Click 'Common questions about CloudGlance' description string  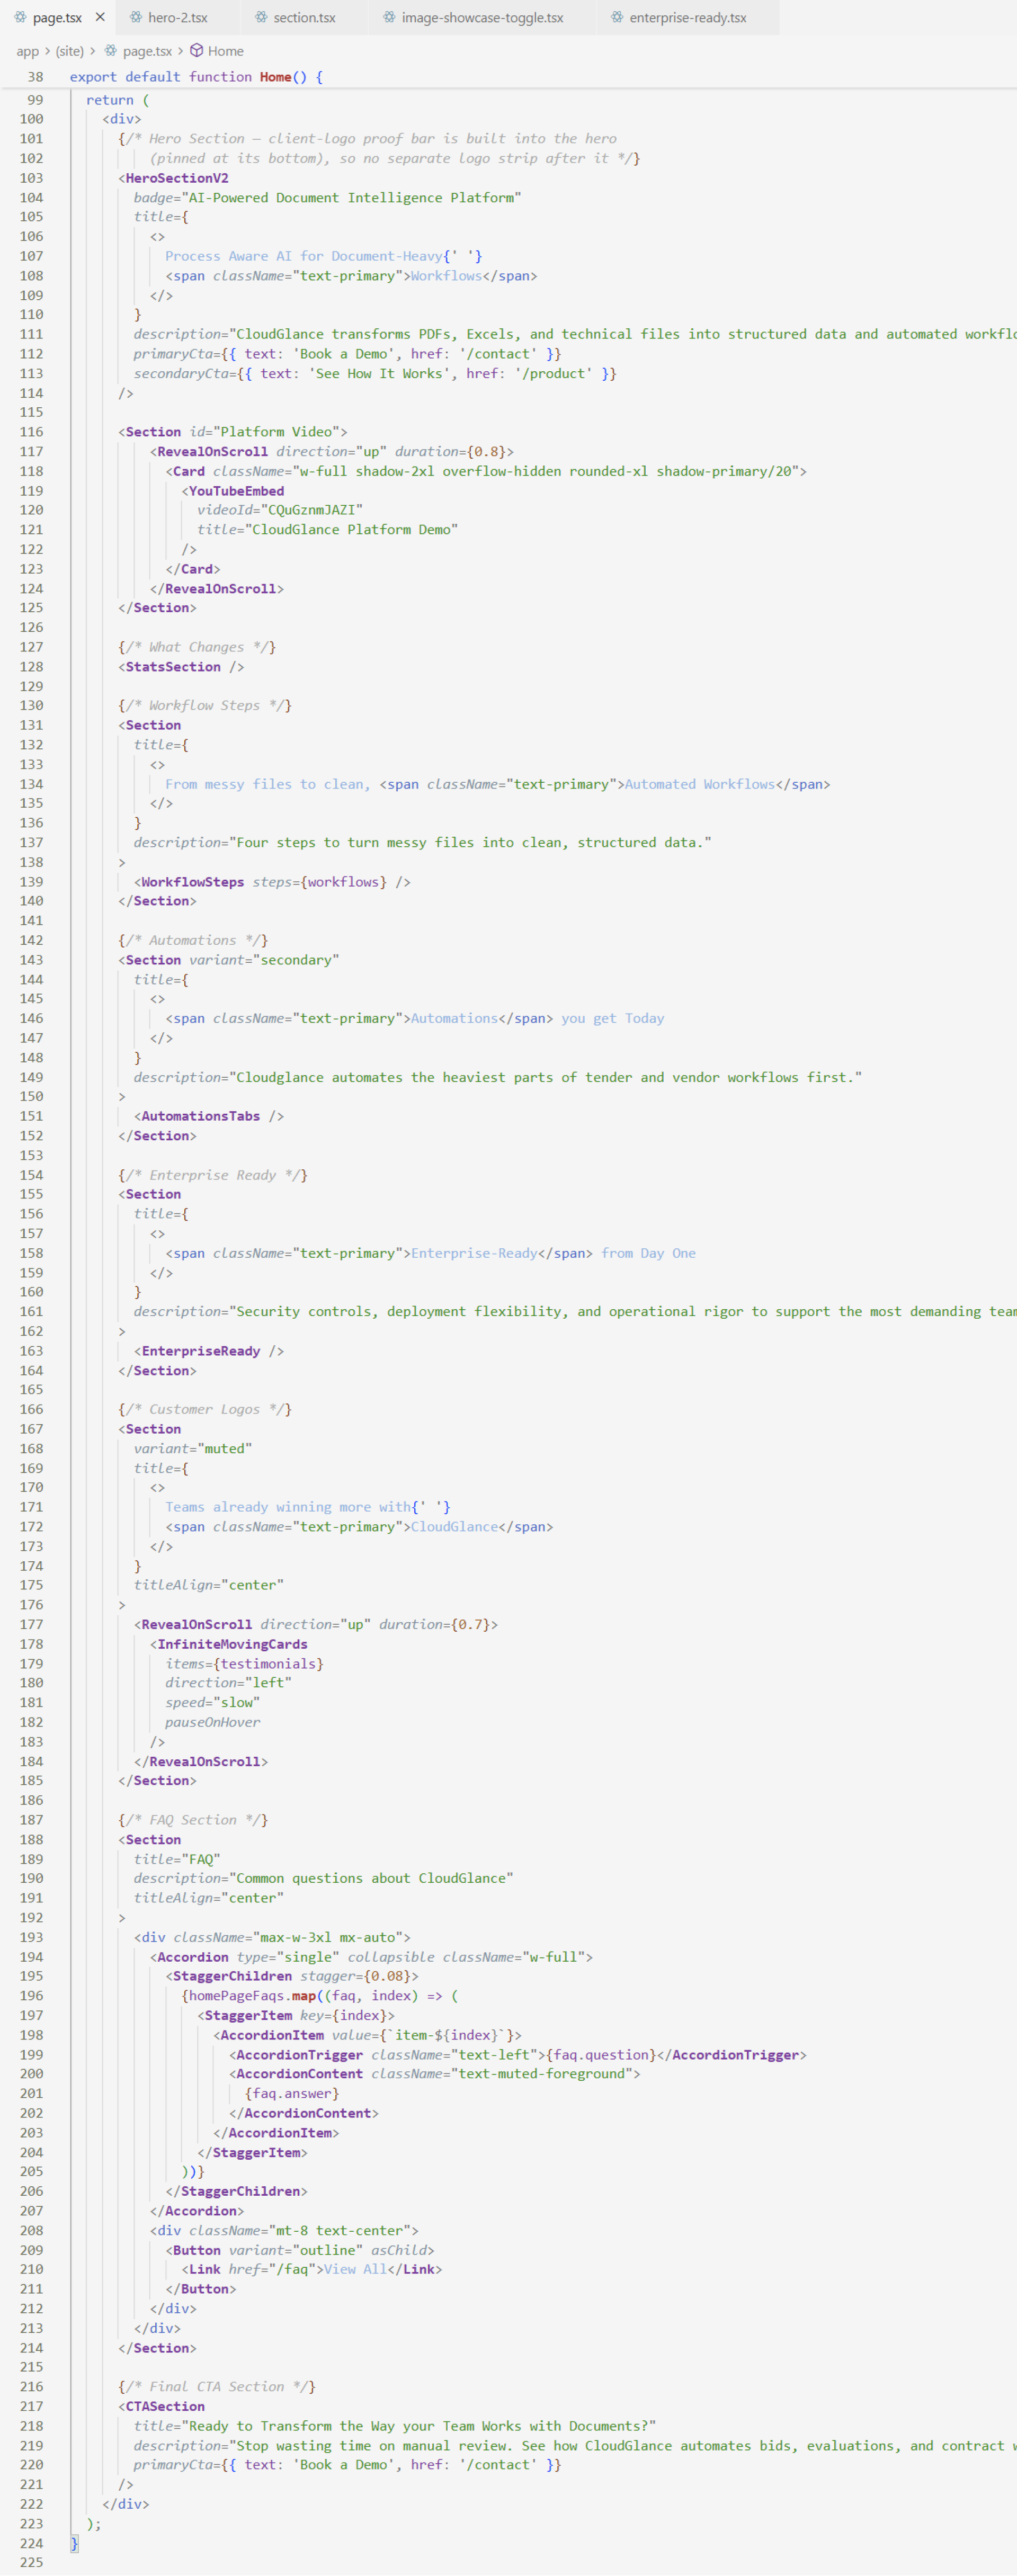click(x=371, y=1878)
